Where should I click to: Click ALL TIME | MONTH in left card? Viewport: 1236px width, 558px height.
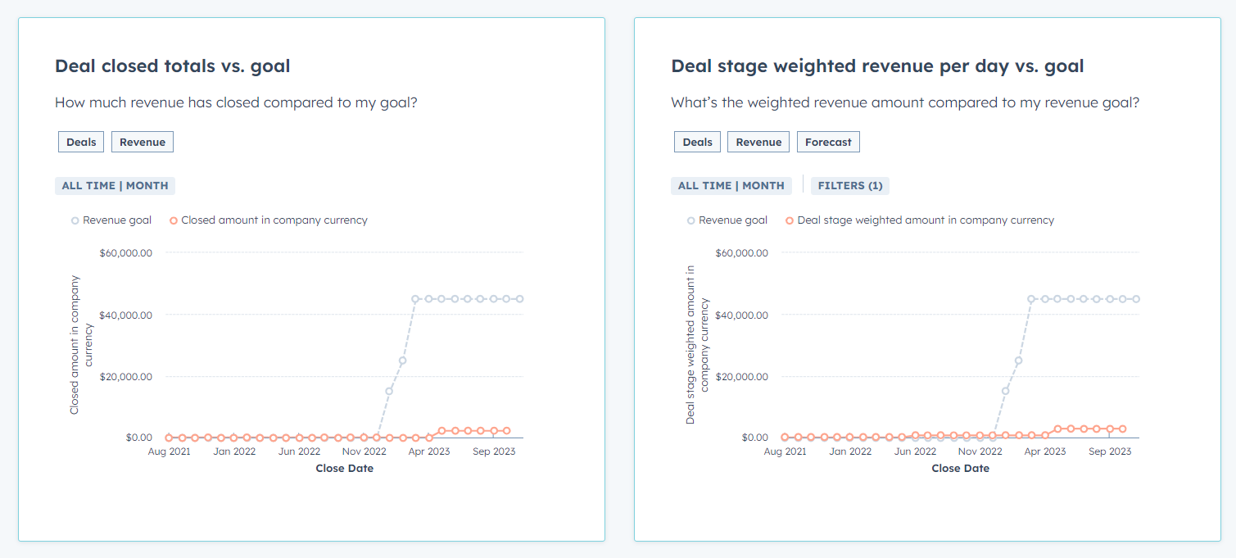115,186
